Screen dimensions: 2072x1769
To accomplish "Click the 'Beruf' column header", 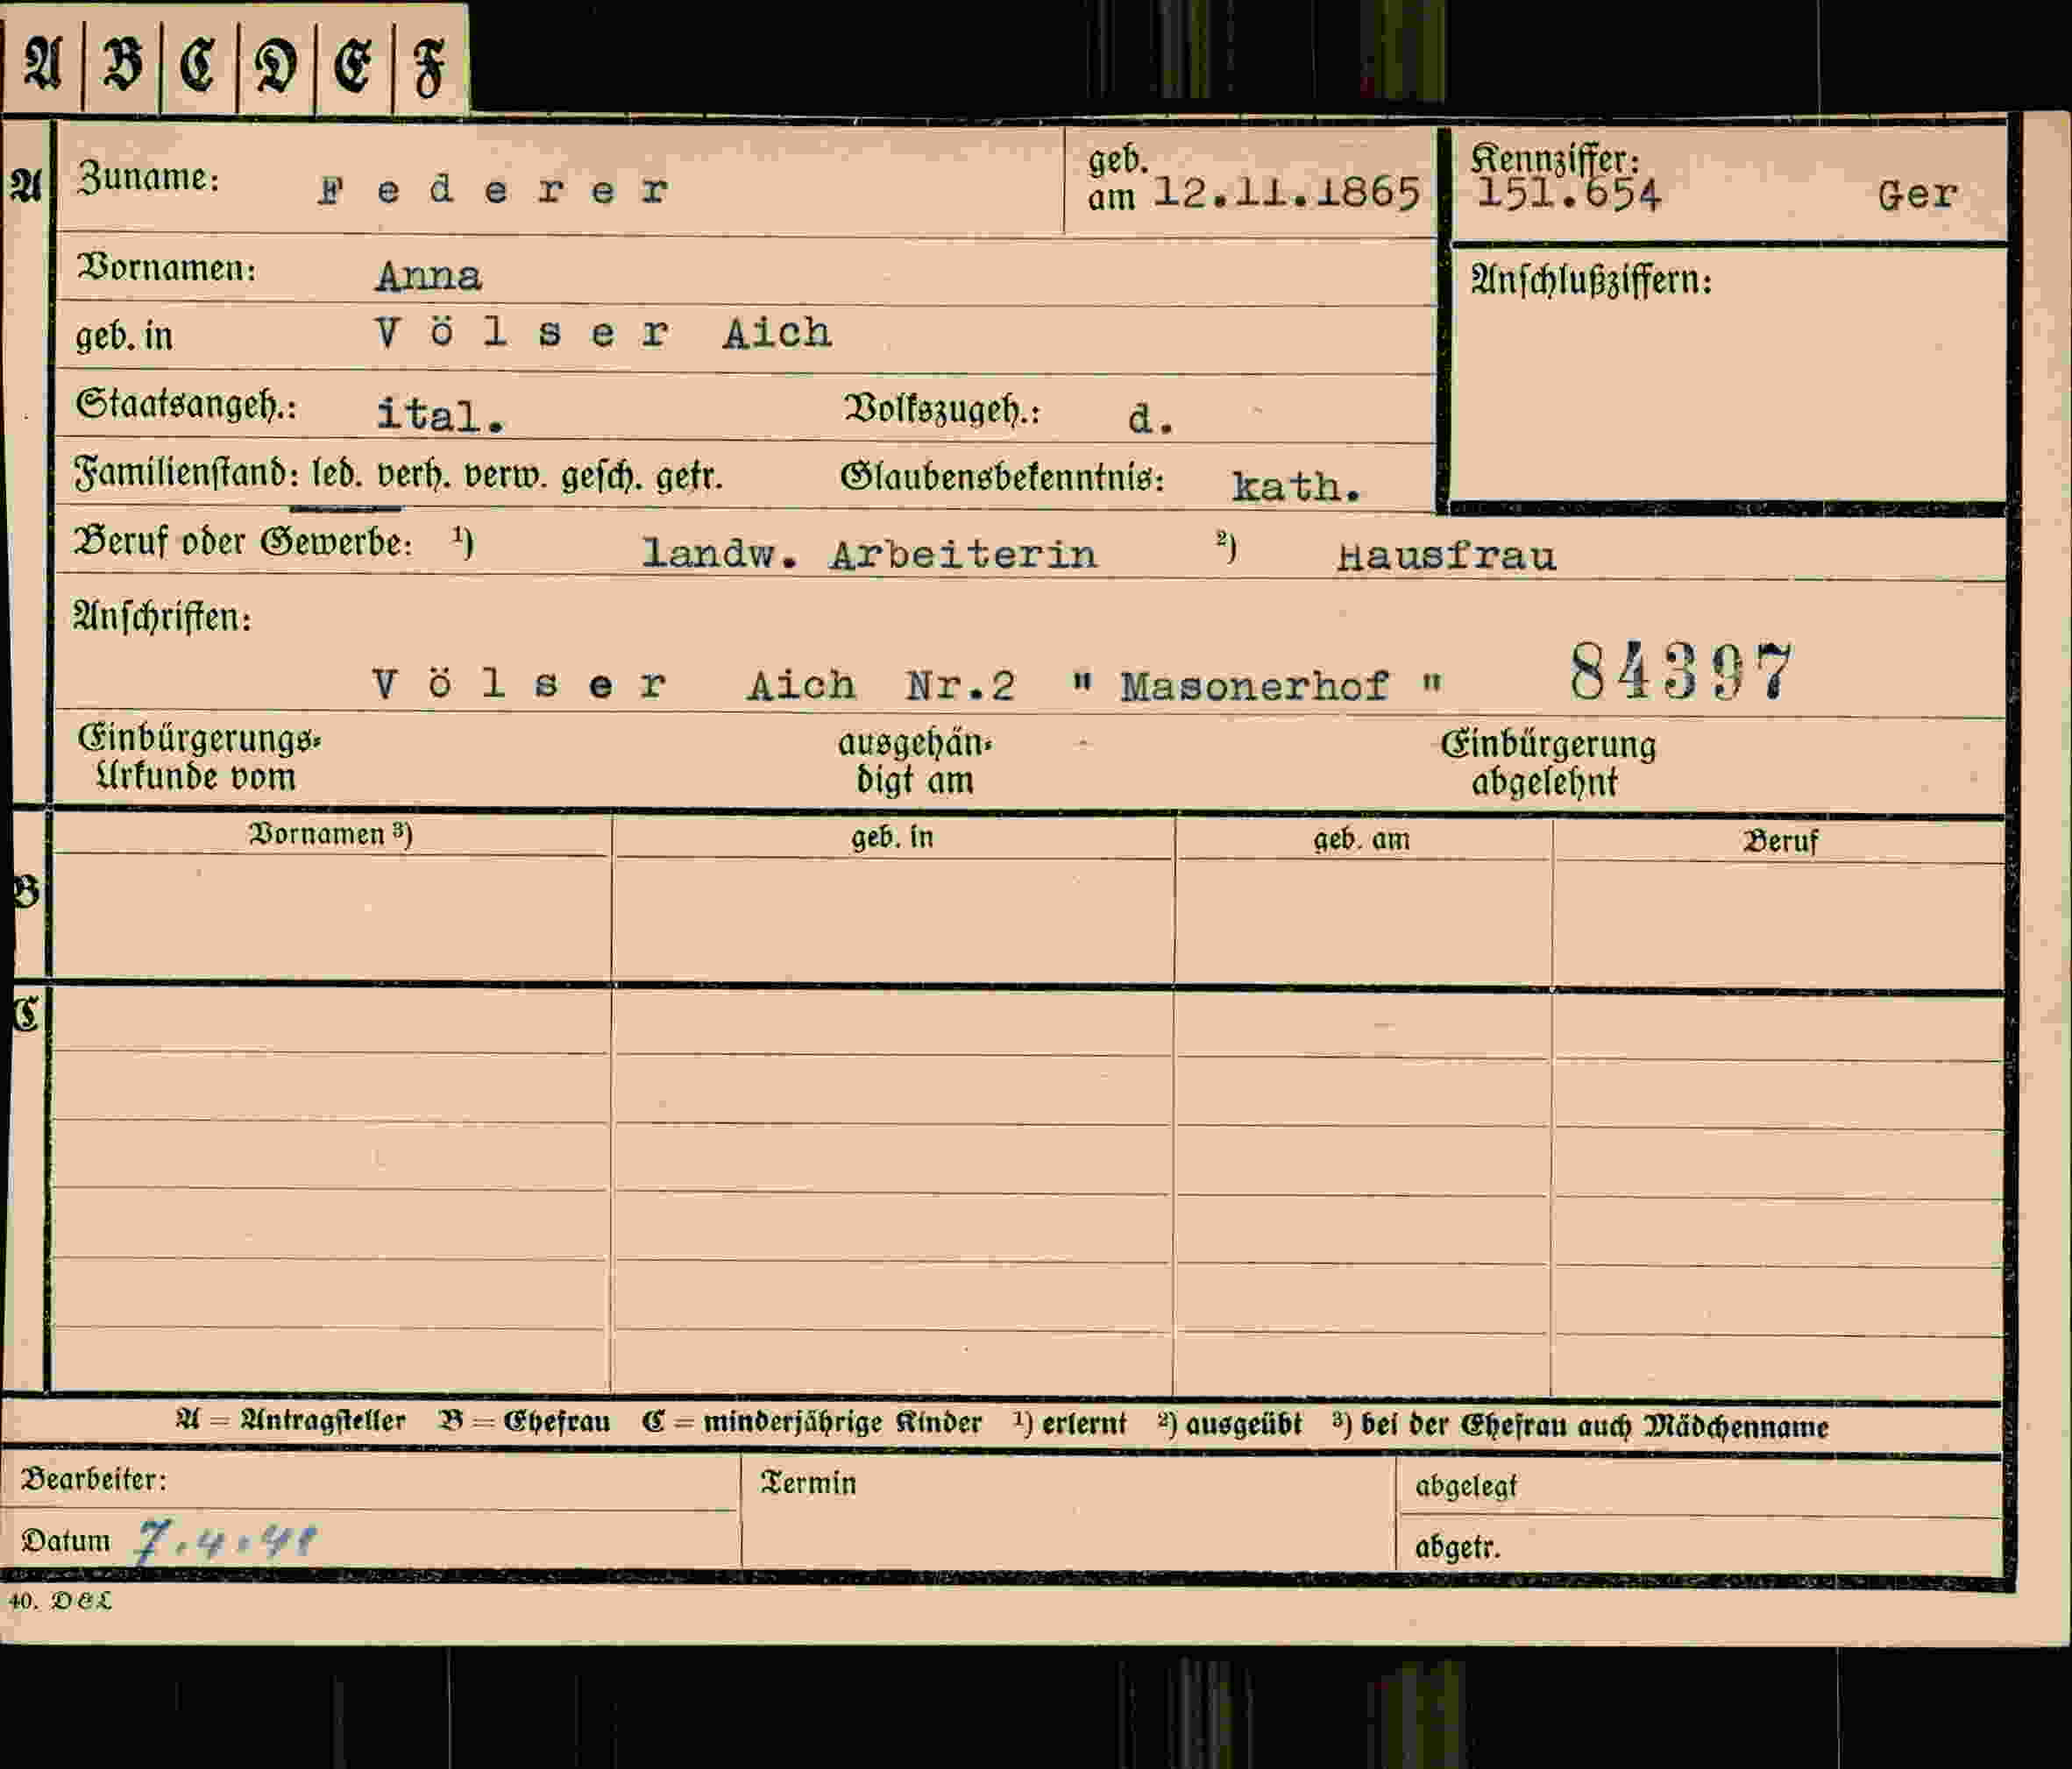I will [x=1780, y=841].
